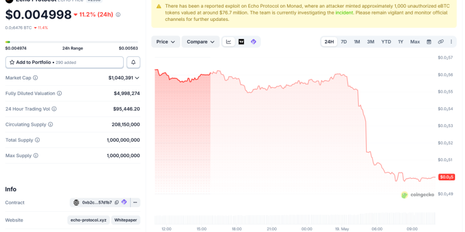Copy the contract address icon

tap(117, 202)
